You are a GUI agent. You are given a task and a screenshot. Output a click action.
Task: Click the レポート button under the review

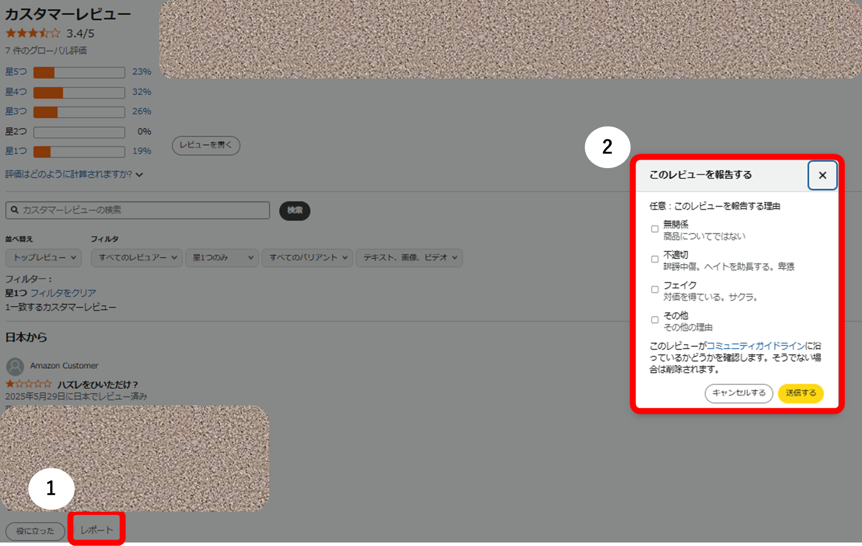click(97, 530)
